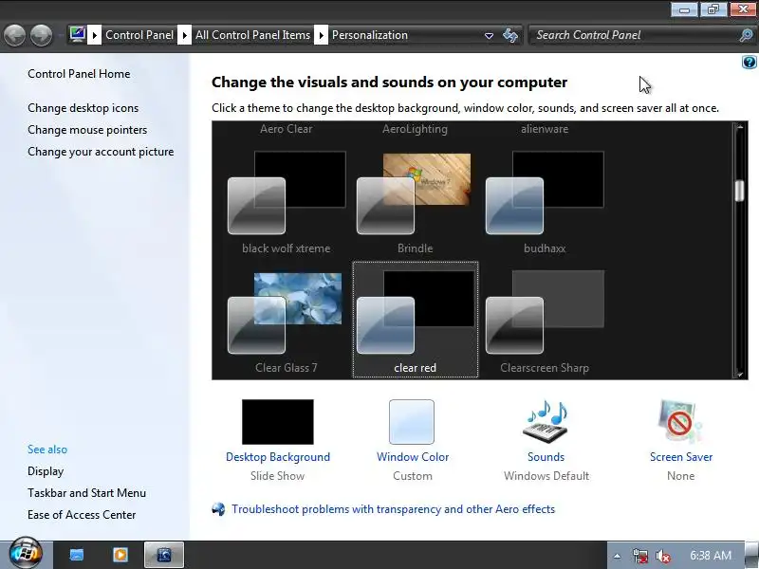Screen dimensions: 759x569
Task: Click the theme list scrollbar thumb
Action: pyautogui.click(x=739, y=191)
